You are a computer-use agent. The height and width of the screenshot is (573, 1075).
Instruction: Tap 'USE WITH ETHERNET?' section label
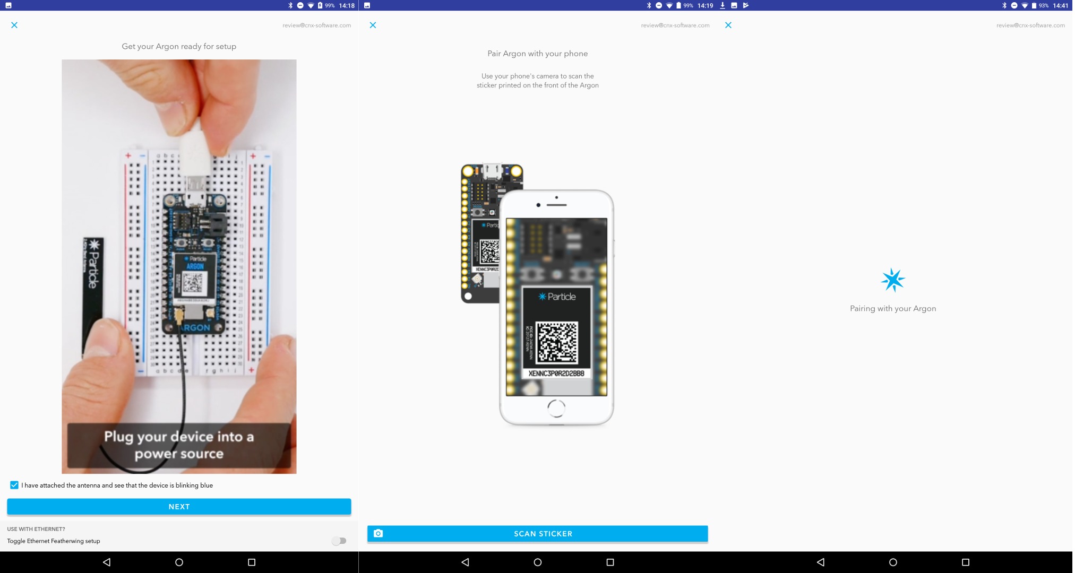pyautogui.click(x=36, y=529)
